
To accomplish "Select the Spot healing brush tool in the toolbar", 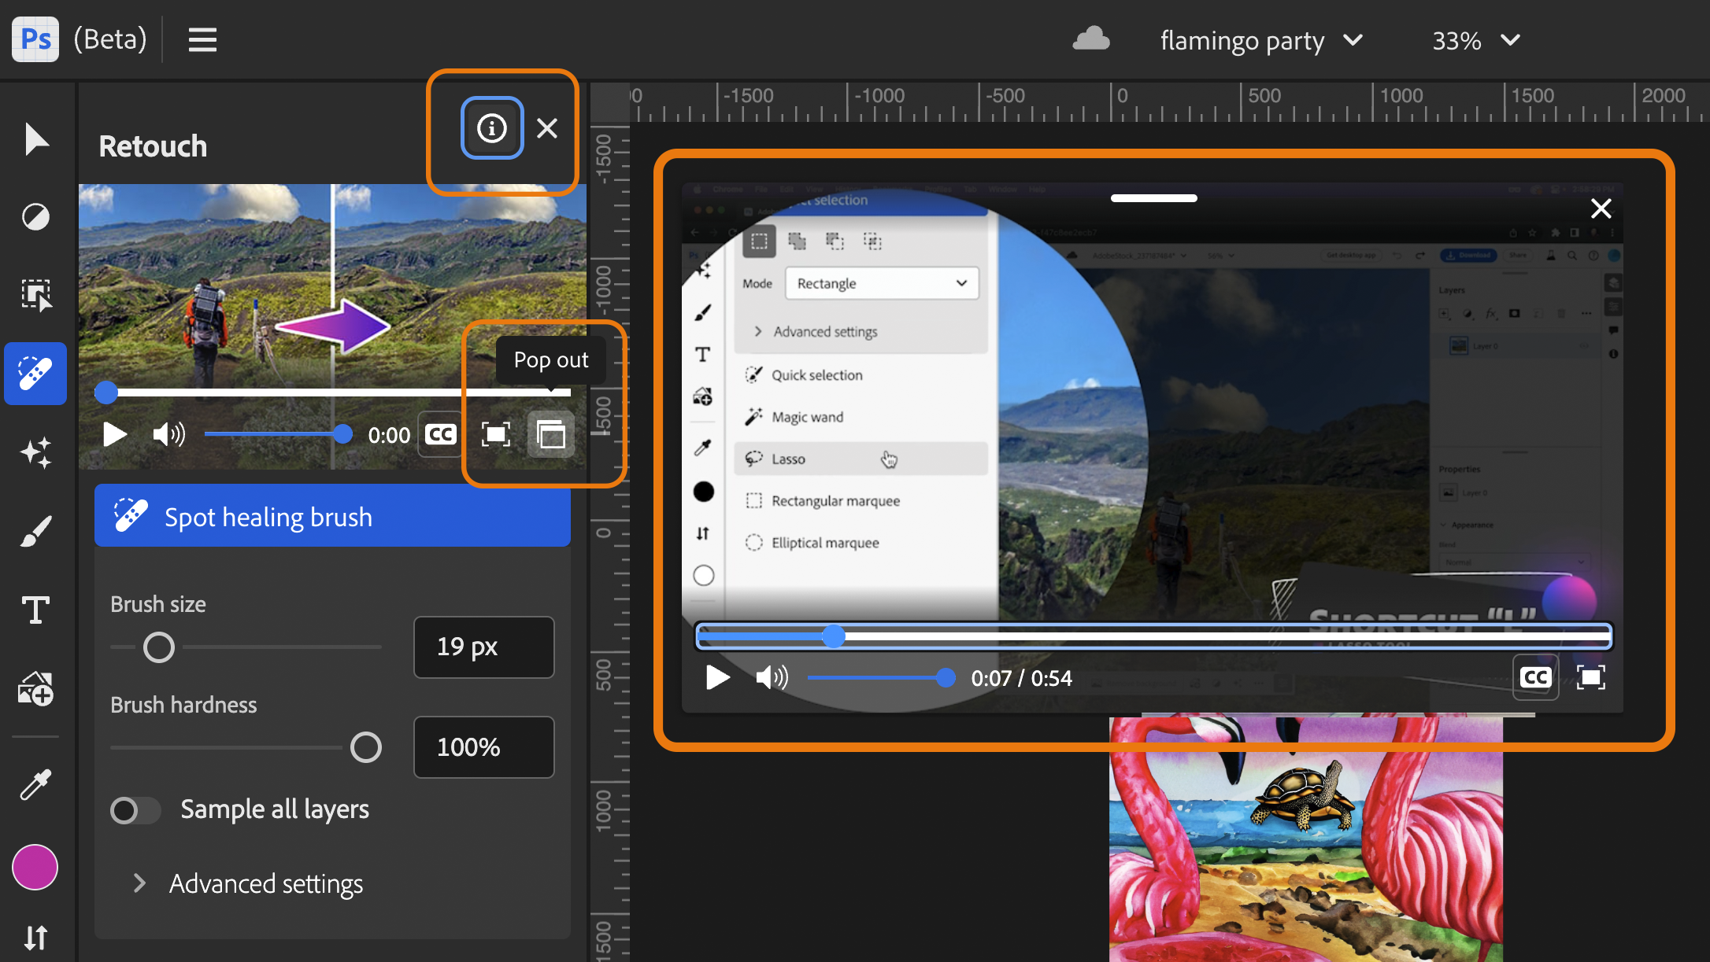I will pyautogui.click(x=35, y=374).
